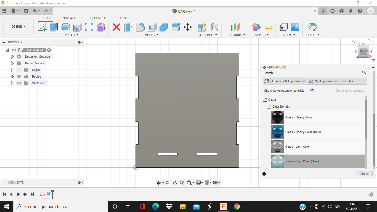Uncheck Show downloadable materials checkbox
The image size is (377, 212).
pyautogui.click(x=312, y=91)
